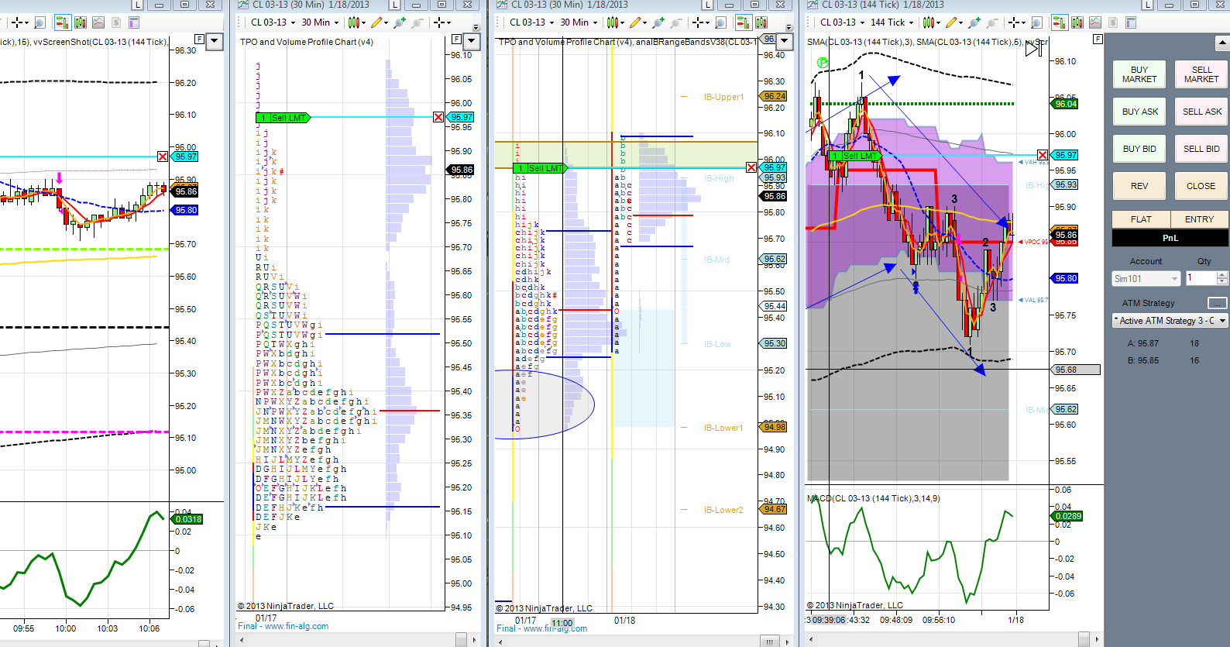Click Sell LMT order label on second TPO chart

pyautogui.click(x=541, y=168)
